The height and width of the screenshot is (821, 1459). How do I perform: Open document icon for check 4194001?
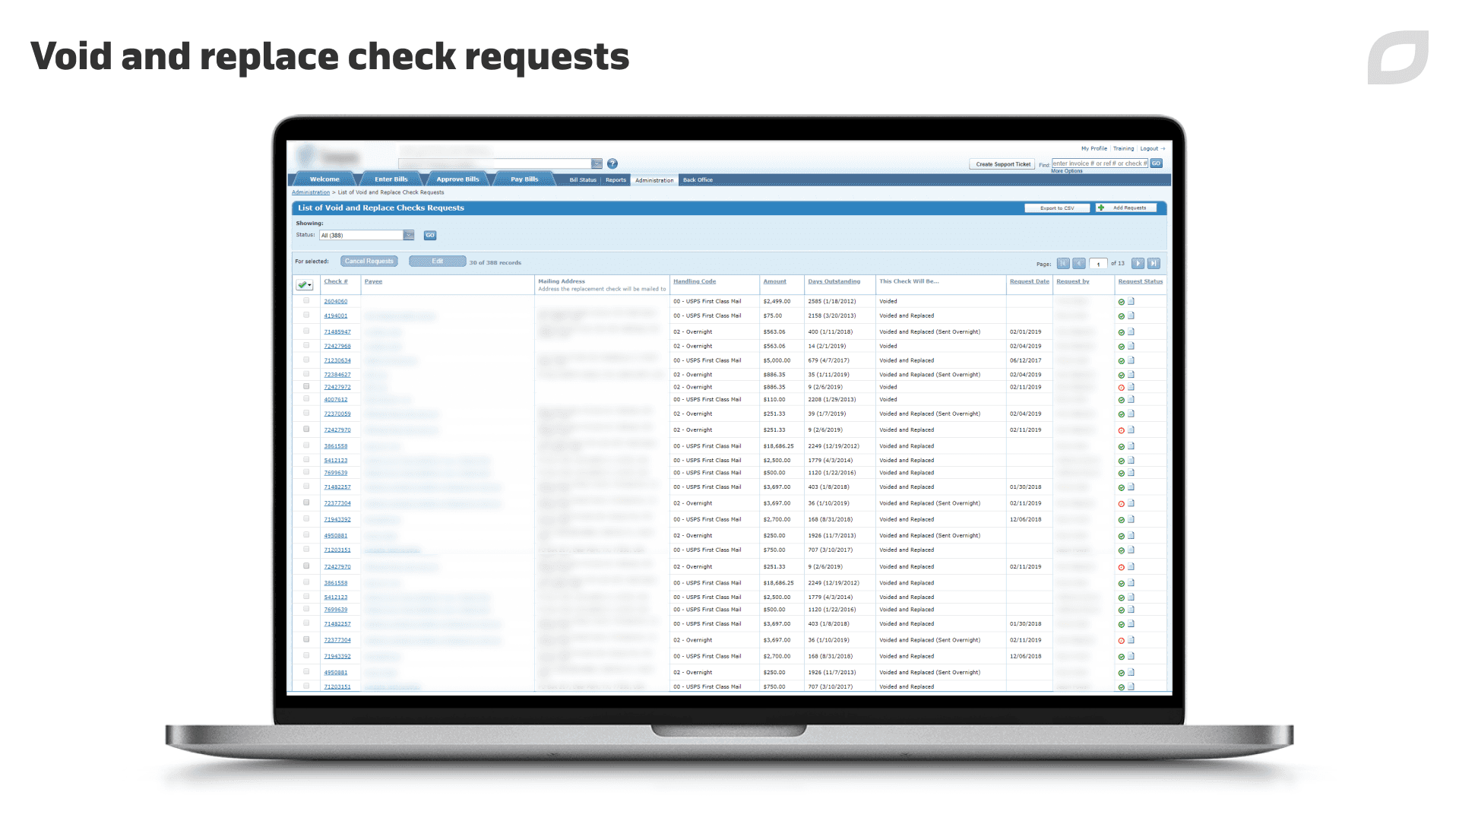point(1131,315)
